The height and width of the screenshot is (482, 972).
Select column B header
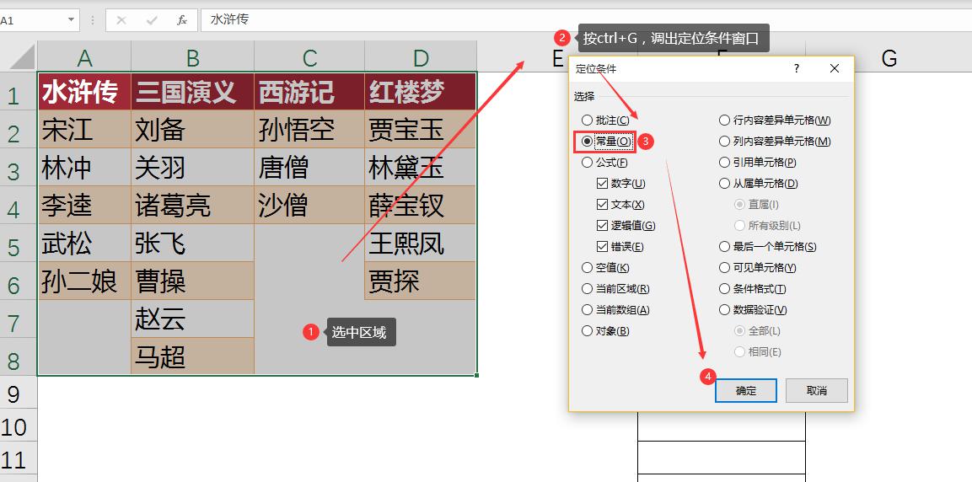click(x=193, y=57)
